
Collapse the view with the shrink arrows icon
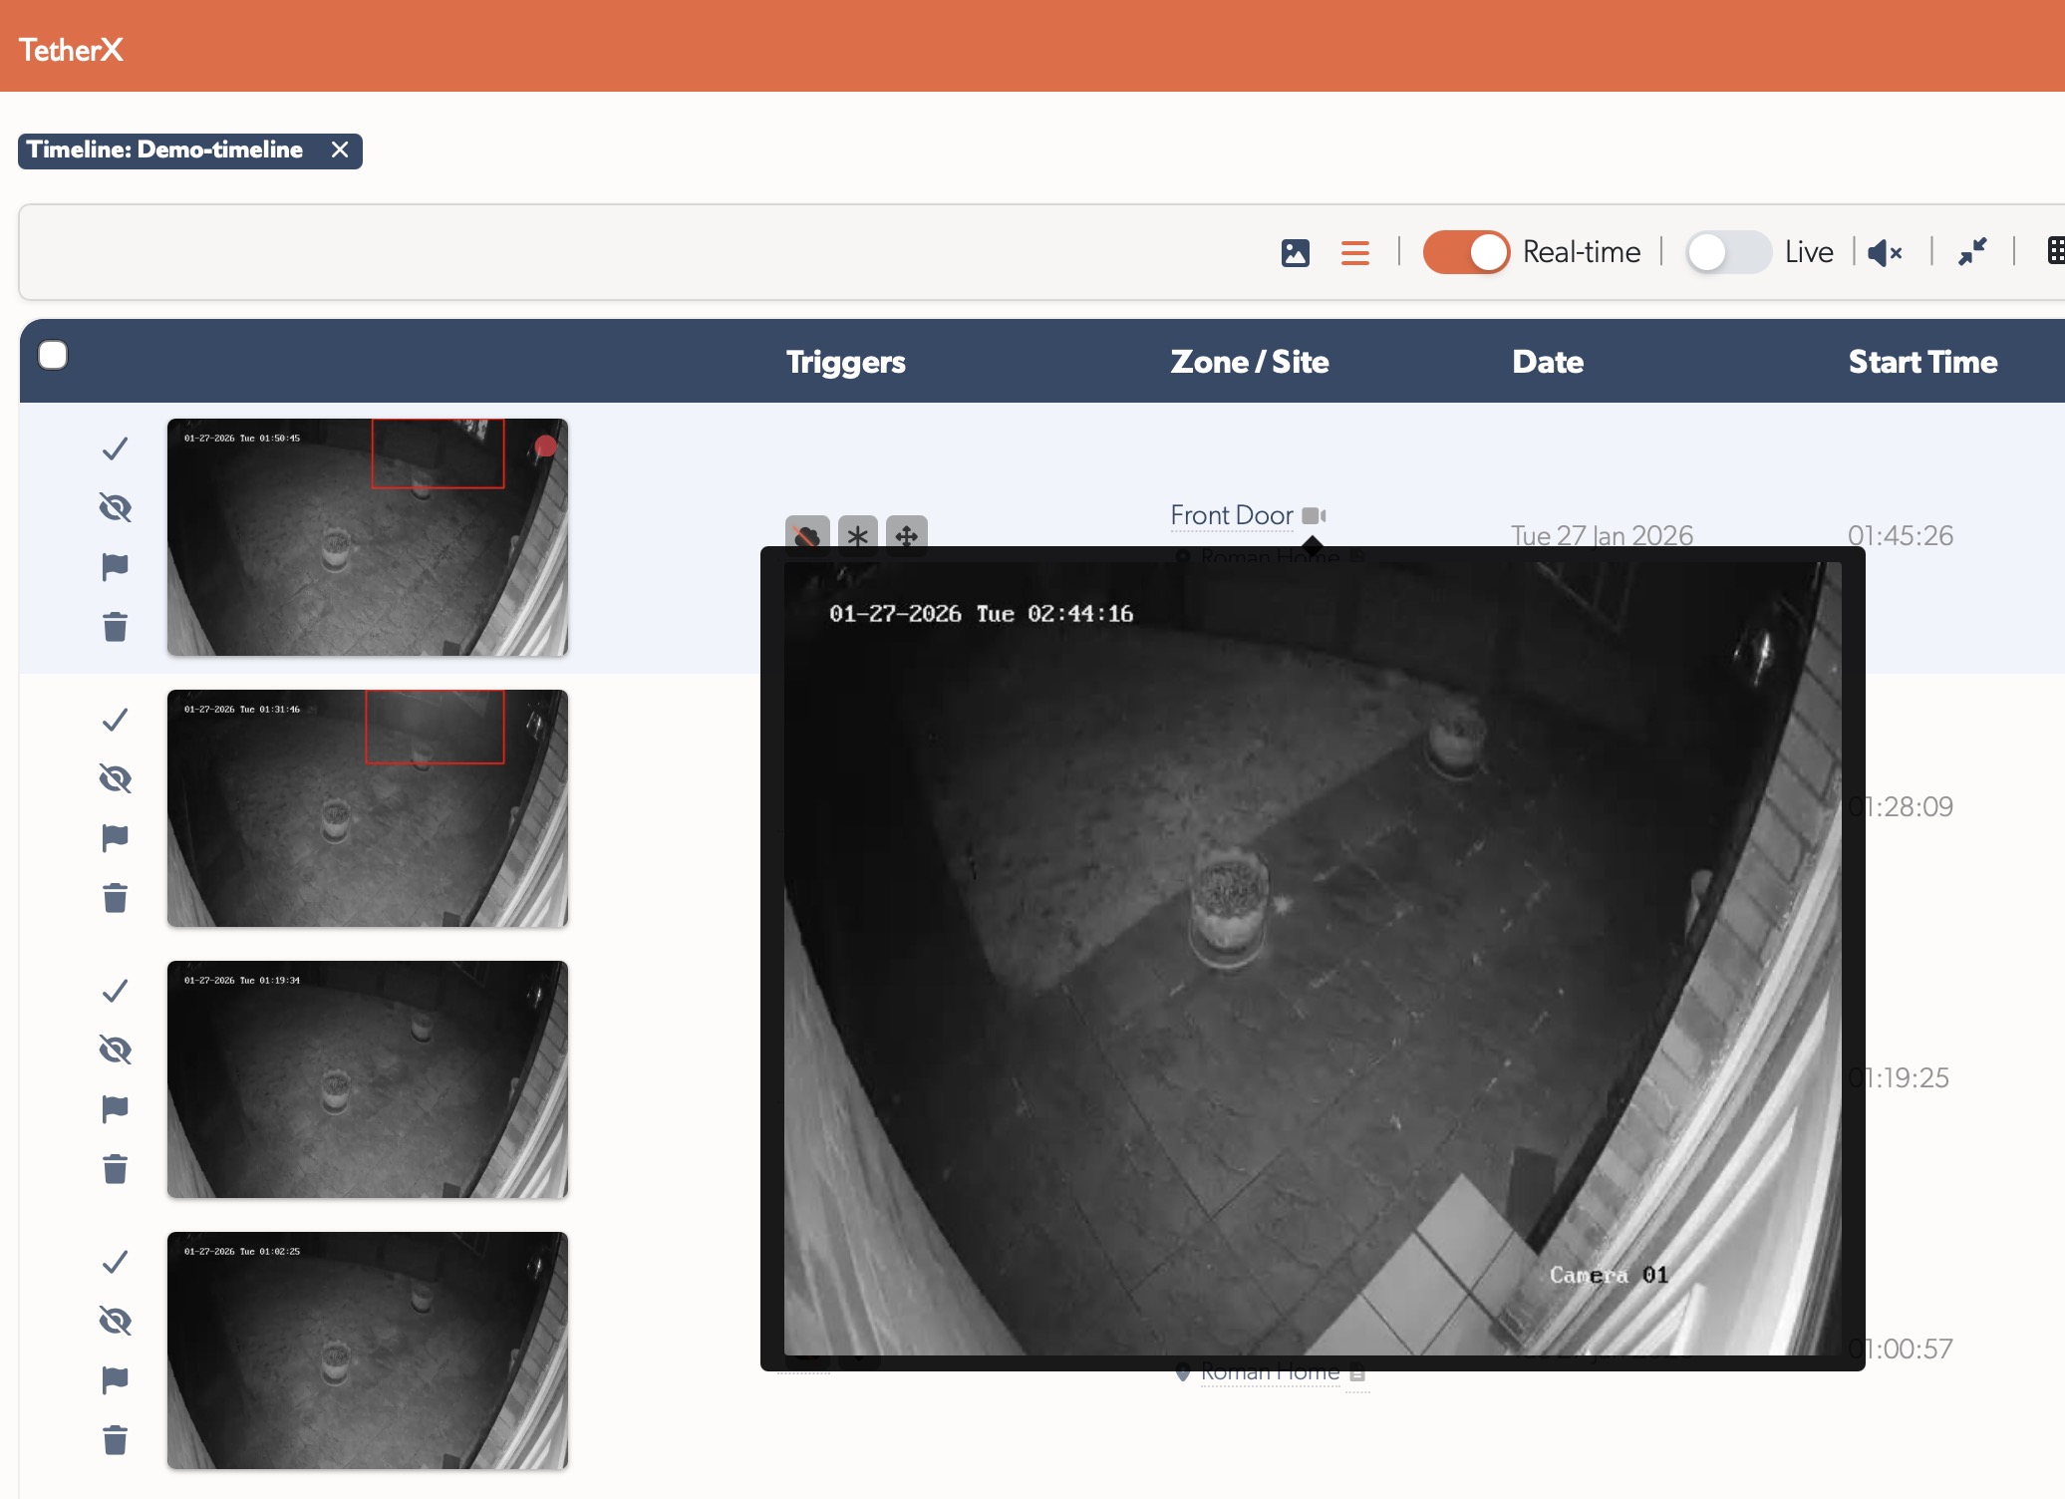1972,252
